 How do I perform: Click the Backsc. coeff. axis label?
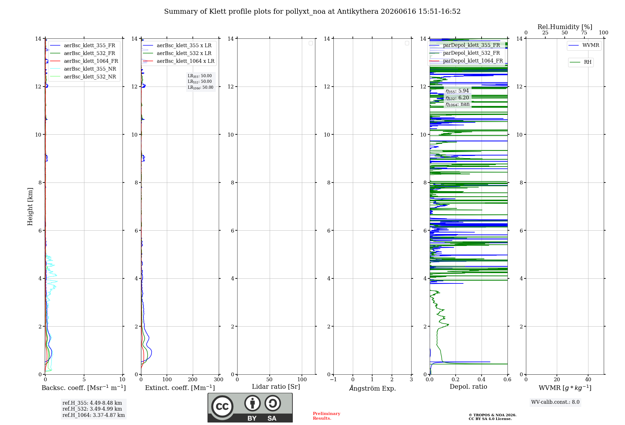(x=84, y=388)
